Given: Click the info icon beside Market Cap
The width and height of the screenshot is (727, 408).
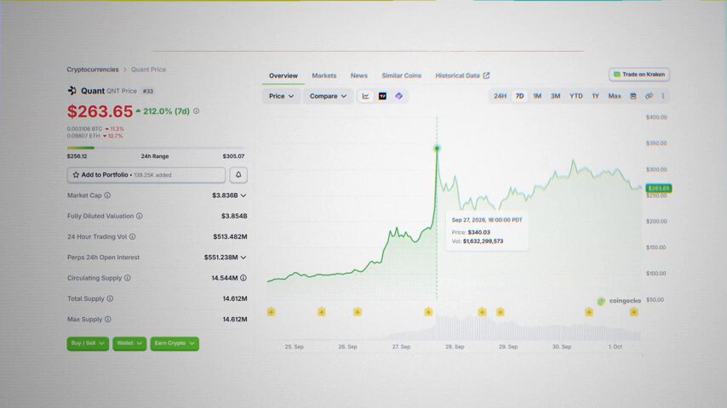Looking at the screenshot, I should 107,195.
